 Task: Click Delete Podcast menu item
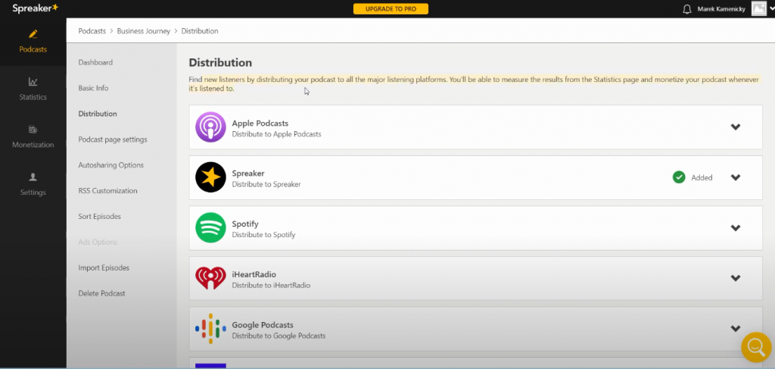(x=102, y=293)
